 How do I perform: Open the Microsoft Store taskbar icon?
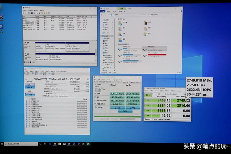(x=59, y=144)
